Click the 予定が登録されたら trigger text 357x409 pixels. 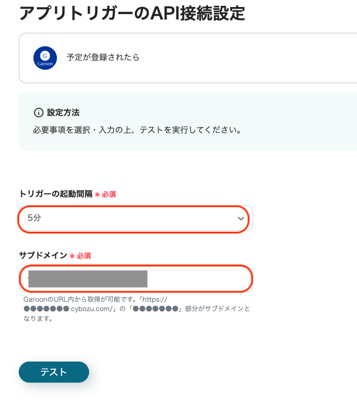pyautogui.click(x=103, y=57)
